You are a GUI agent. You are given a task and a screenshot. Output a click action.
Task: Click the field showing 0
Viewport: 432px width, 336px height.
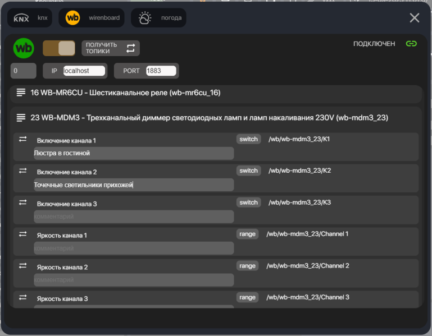pos(24,71)
